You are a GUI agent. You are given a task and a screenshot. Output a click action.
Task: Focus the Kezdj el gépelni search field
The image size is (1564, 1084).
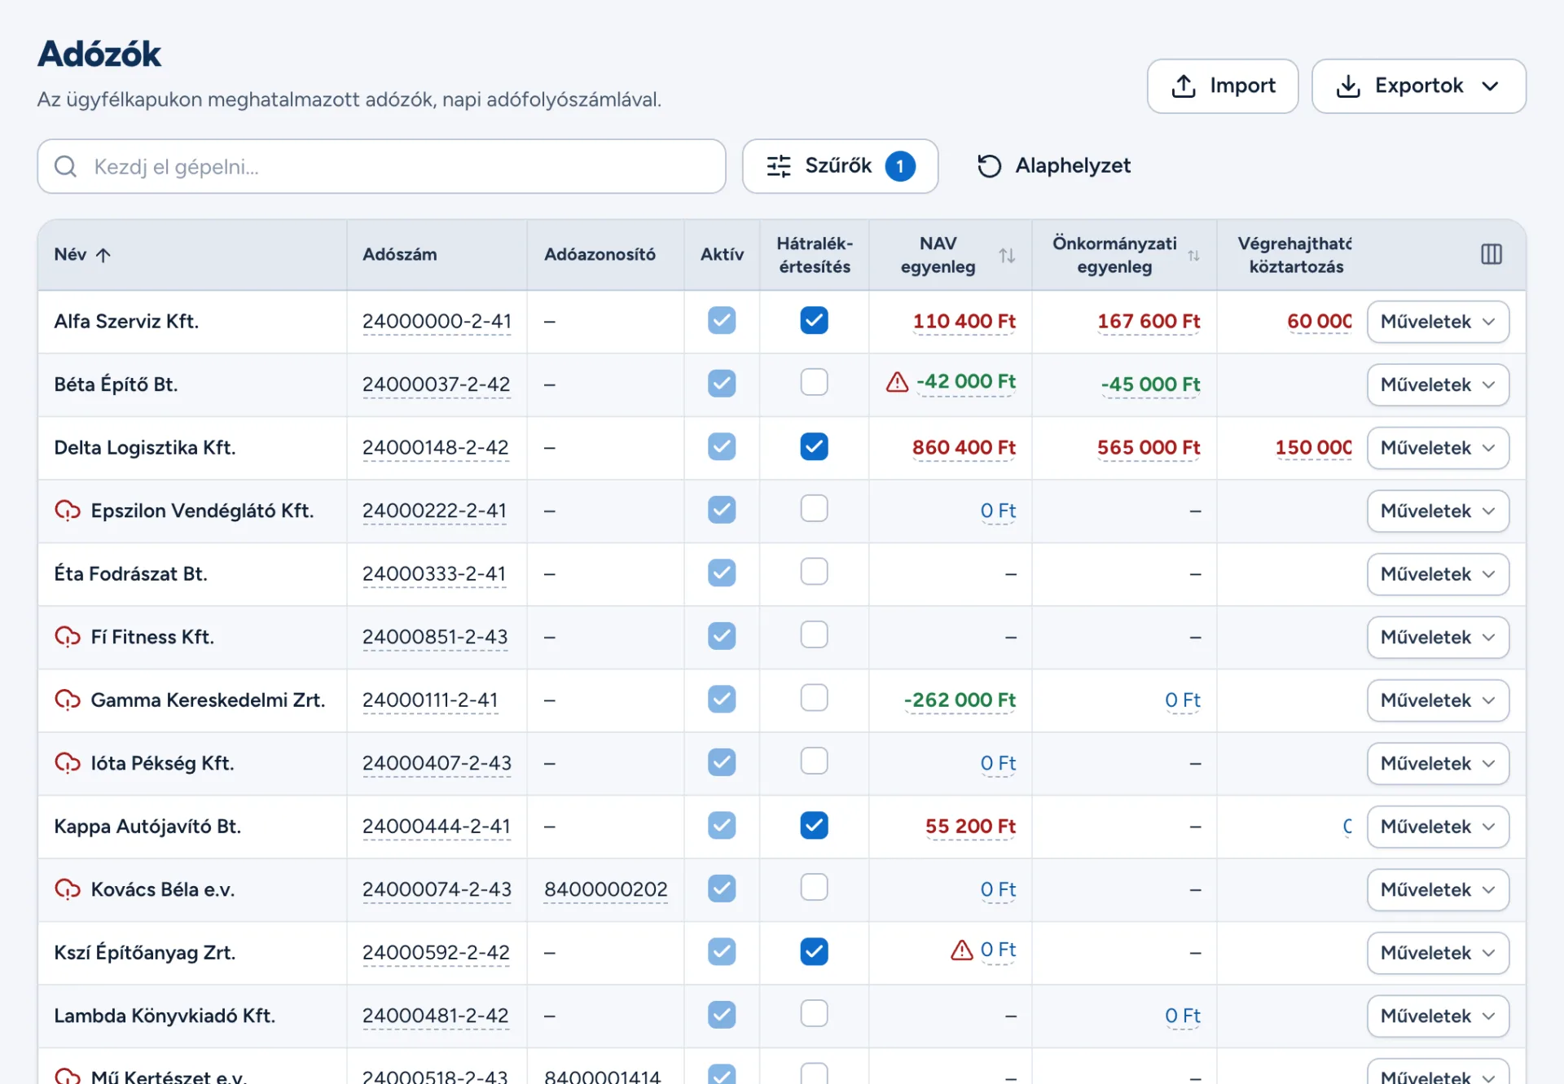pos(381,166)
